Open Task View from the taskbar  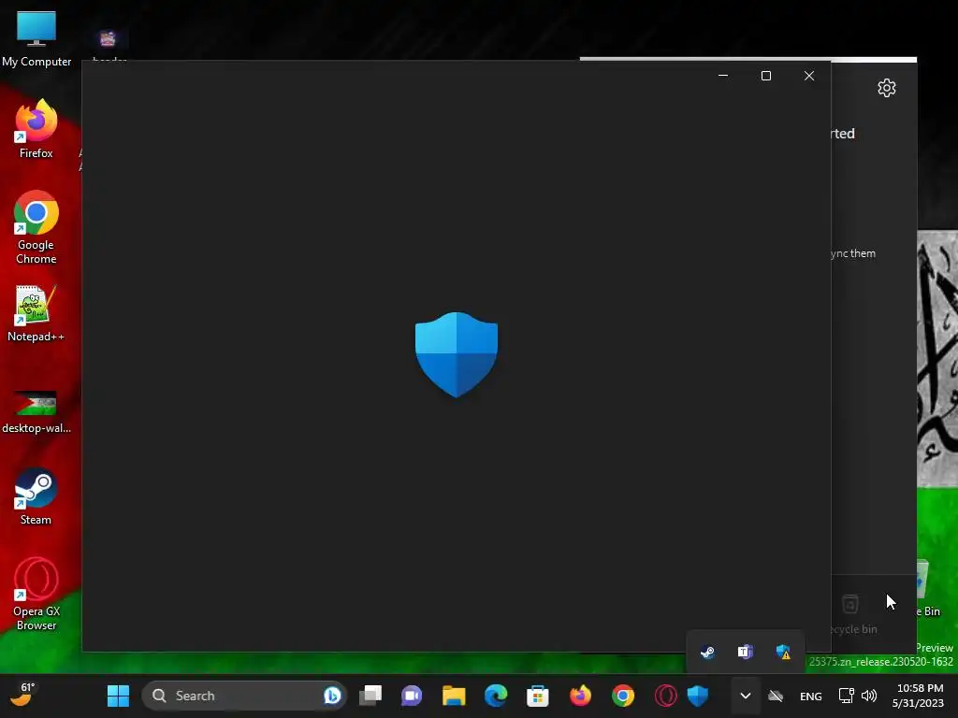(x=370, y=696)
